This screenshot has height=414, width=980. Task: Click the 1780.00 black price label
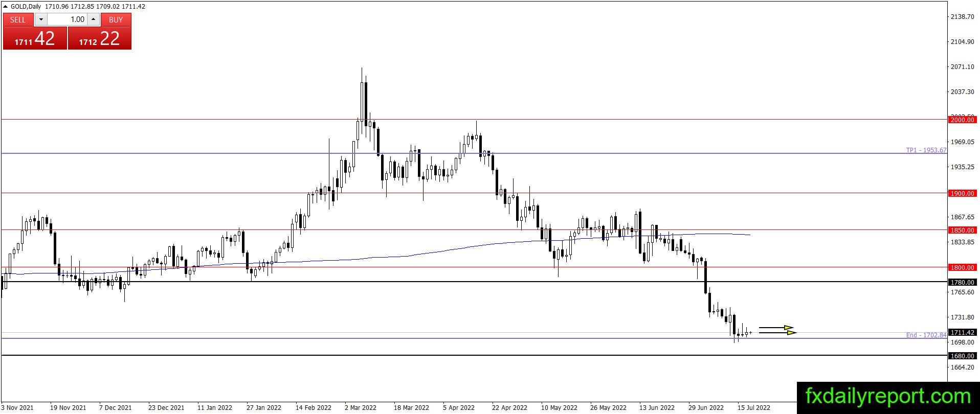click(x=962, y=282)
